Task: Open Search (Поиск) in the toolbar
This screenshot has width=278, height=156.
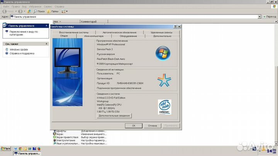Action: [x=39, y=11]
